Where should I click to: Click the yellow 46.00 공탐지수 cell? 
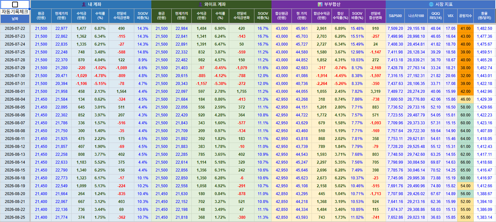(465, 99)
